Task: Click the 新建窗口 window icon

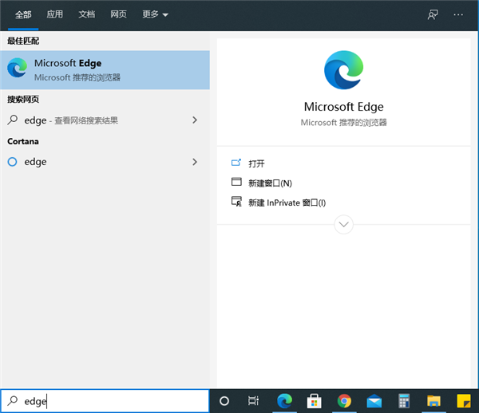Action: [x=236, y=182]
